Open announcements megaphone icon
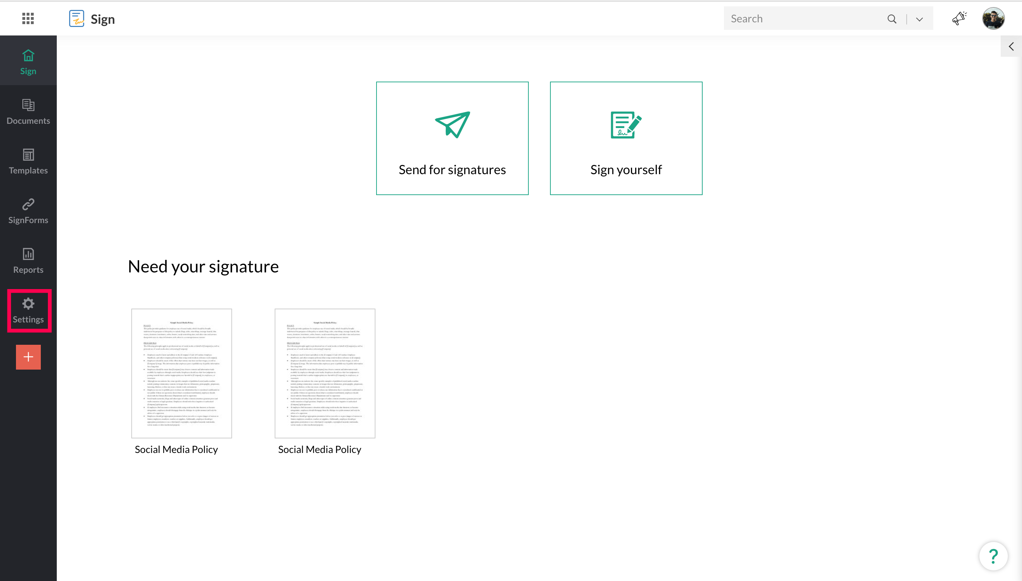This screenshot has height=581, width=1022. [958, 18]
